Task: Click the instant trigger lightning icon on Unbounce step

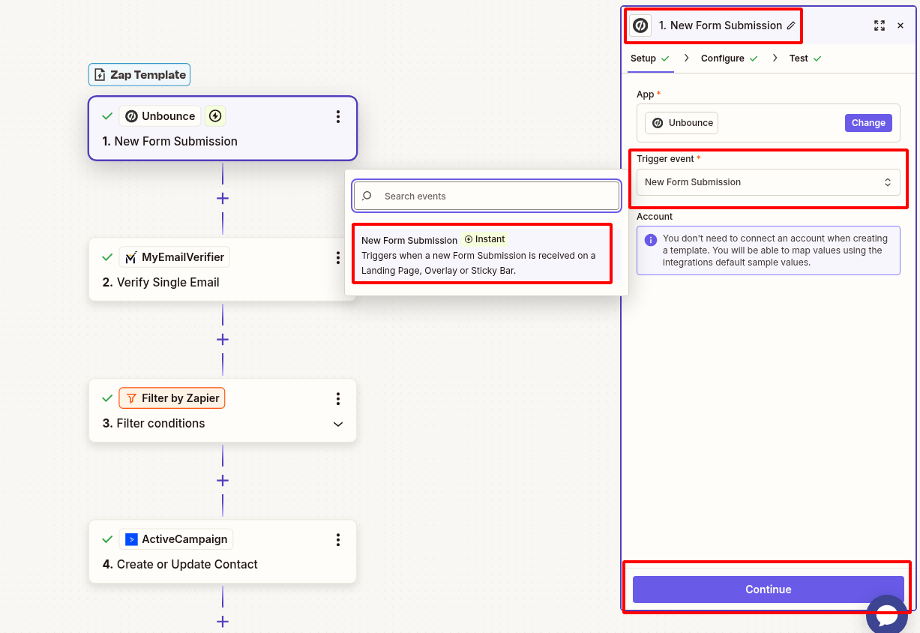Action: tap(214, 115)
